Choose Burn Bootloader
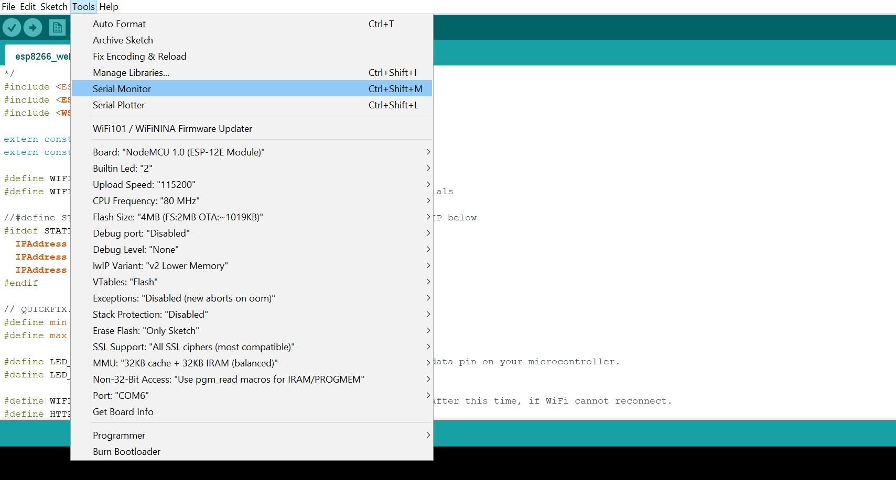 [x=252, y=452]
